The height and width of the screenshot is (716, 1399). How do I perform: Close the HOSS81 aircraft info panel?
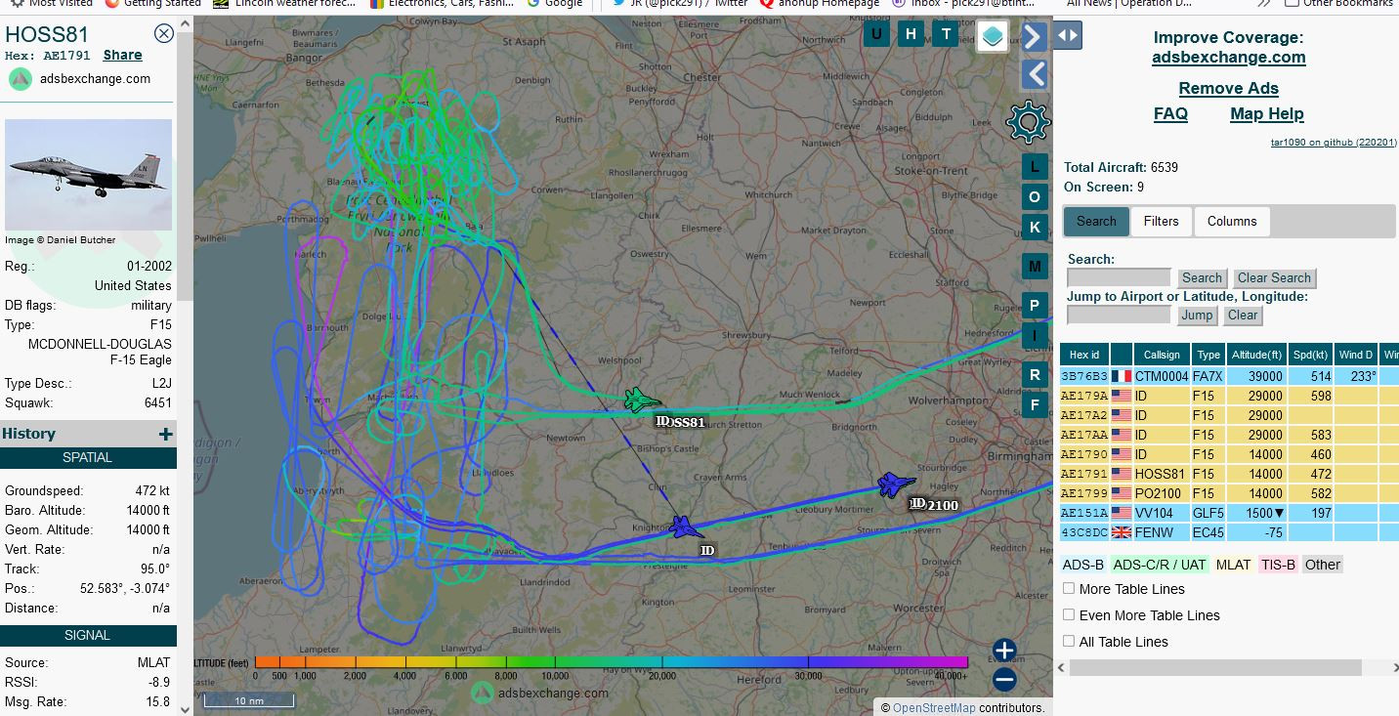(x=164, y=34)
